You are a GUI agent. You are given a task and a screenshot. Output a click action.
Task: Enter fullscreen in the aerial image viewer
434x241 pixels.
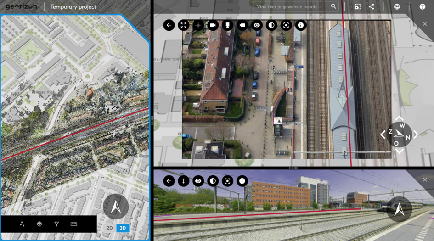point(184,26)
